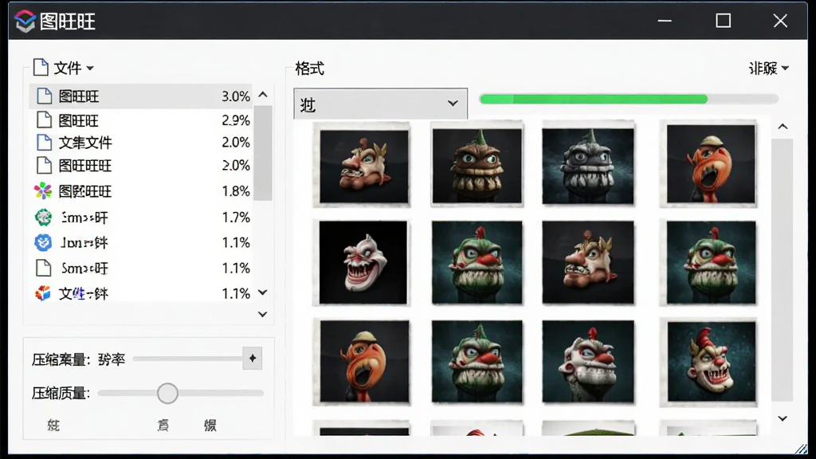
Task: Open the top-right sort dropdown
Action: coord(769,69)
